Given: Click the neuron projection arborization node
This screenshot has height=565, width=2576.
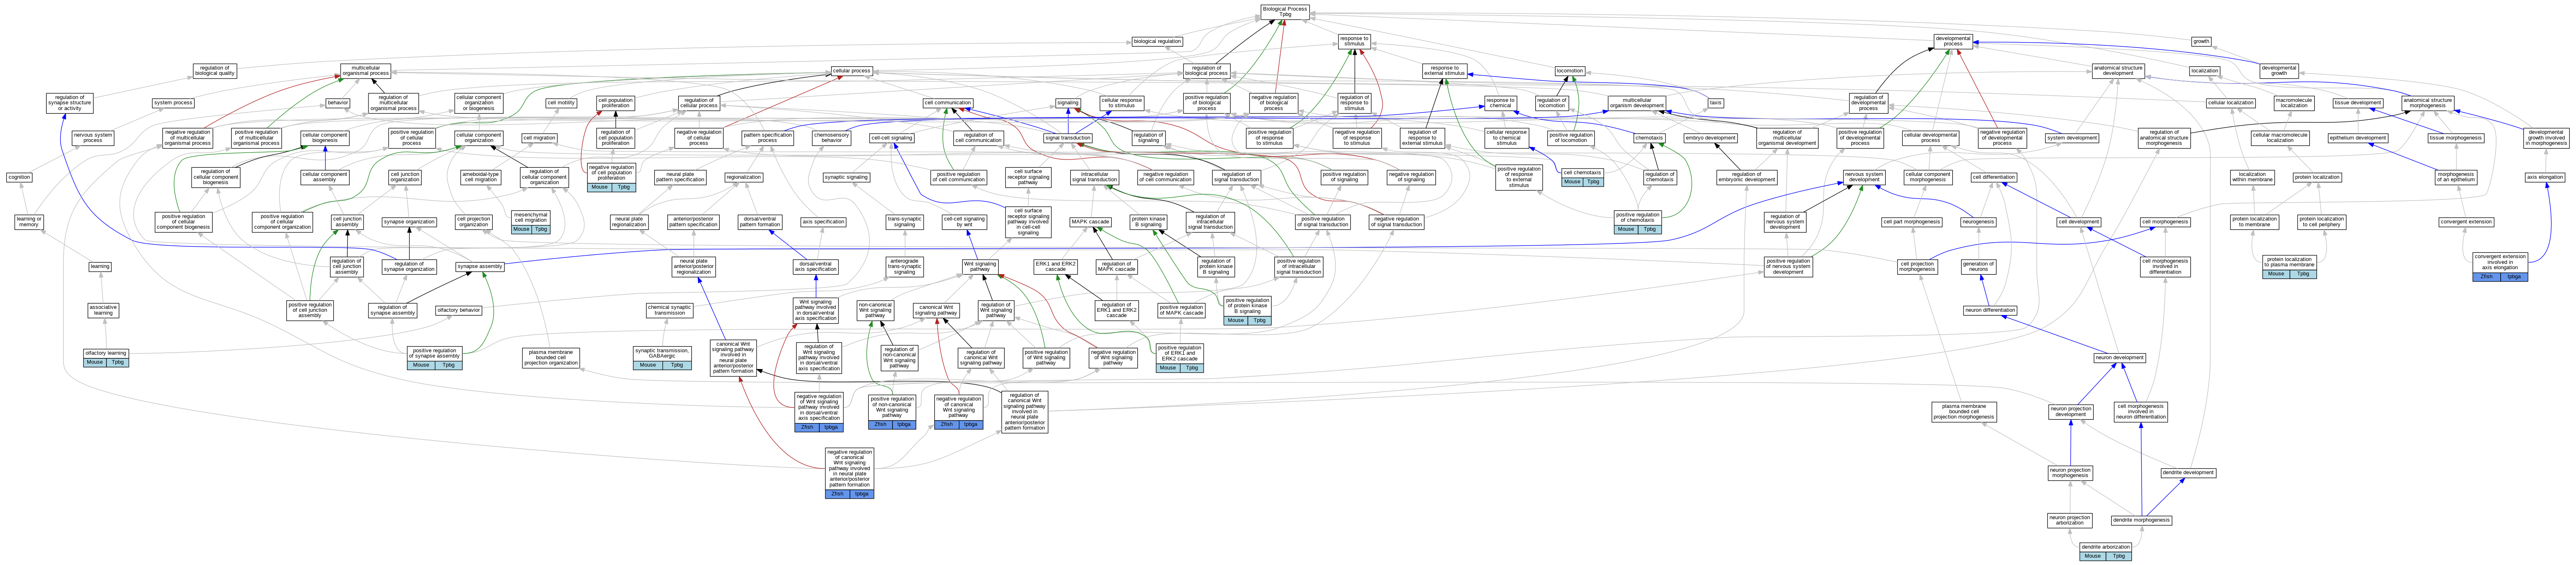Looking at the screenshot, I should coord(2070,520).
